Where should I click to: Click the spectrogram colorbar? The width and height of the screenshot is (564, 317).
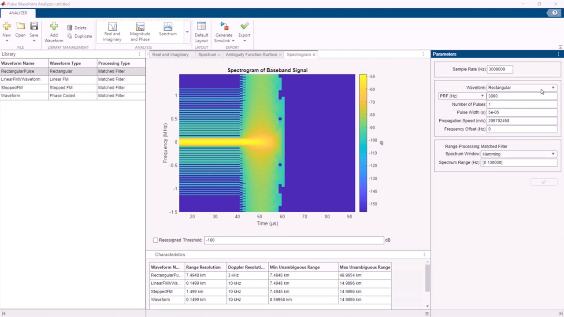point(363,143)
